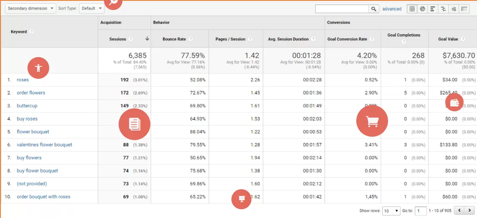
Task: Open the advanced filter link
Action: coord(392,9)
